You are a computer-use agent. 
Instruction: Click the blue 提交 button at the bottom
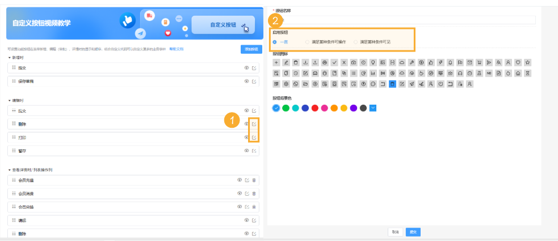click(413, 232)
